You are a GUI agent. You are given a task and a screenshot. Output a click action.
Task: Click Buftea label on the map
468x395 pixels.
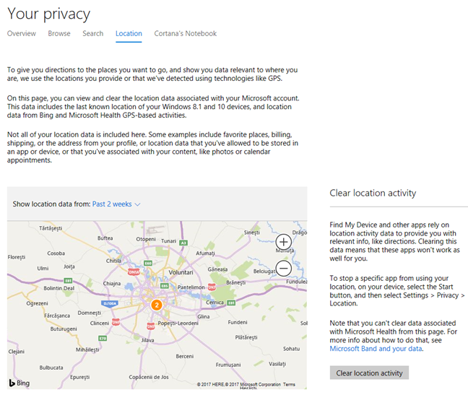pyautogui.click(x=105, y=238)
